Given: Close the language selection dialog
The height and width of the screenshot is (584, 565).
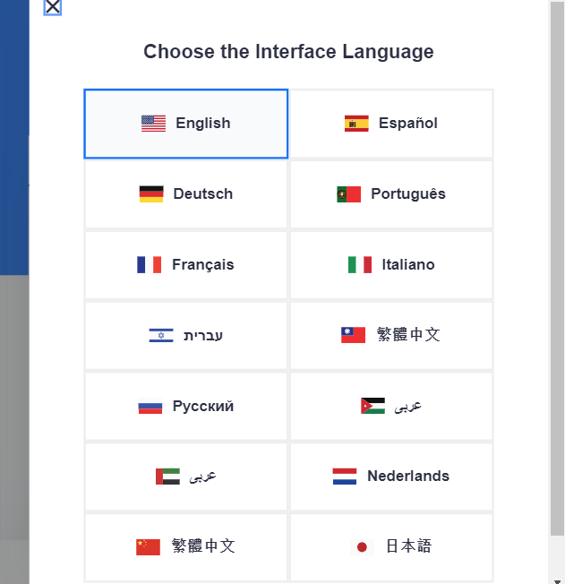Looking at the screenshot, I should click(53, 7).
